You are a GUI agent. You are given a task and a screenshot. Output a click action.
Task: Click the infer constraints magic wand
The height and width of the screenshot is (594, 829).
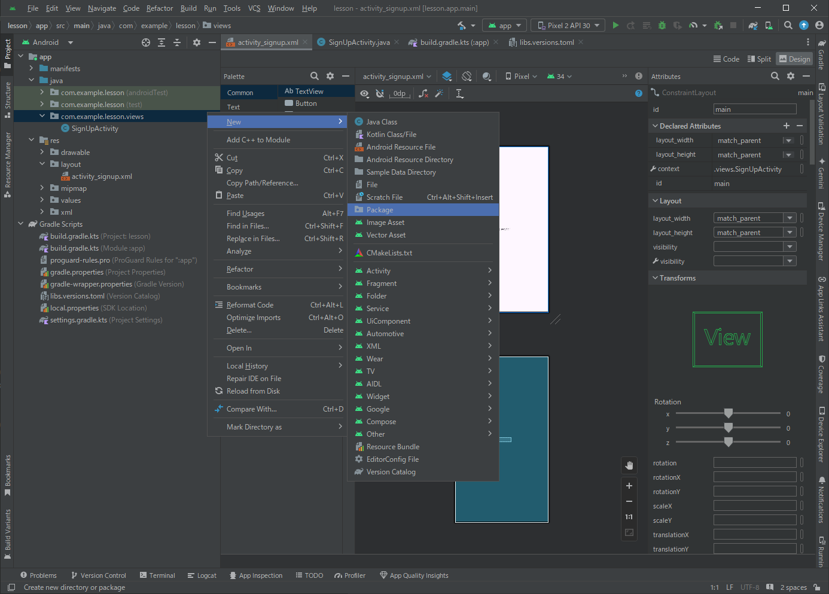click(440, 94)
